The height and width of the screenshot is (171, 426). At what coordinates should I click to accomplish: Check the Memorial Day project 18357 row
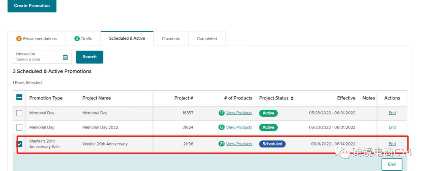19,113
